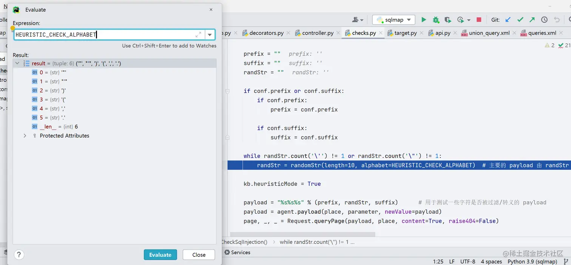The width and height of the screenshot is (571, 265).
Task: Click the 4 spaces indent setting
Action: pyautogui.click(x=491, y=261)
